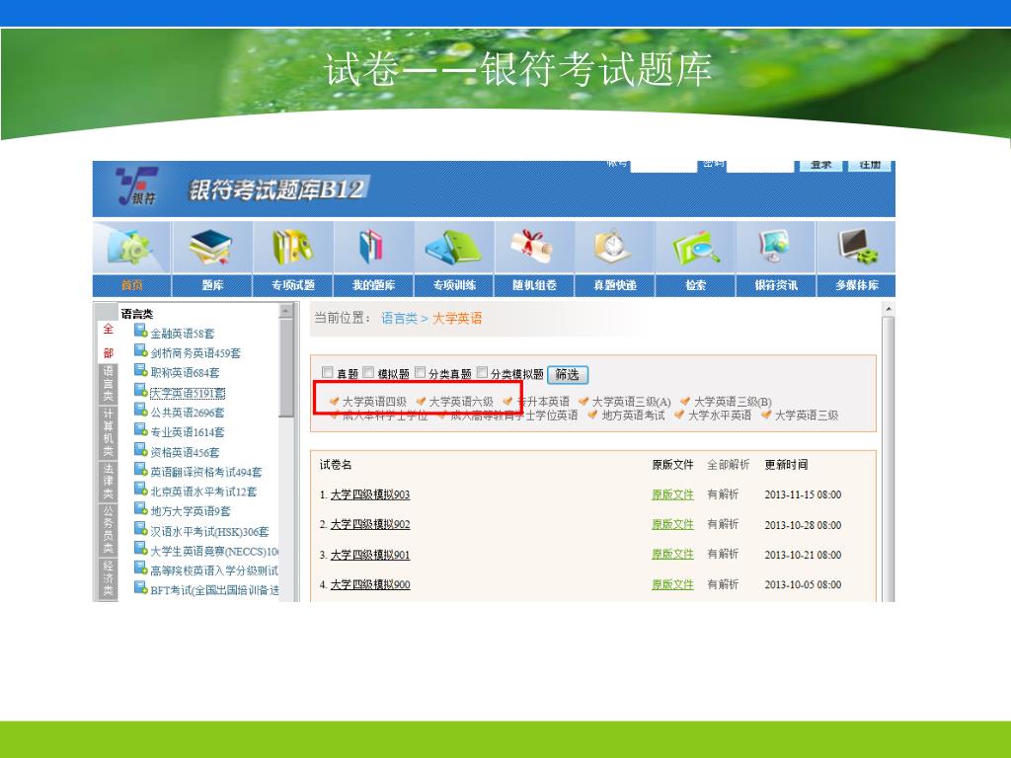1011x758 pixels.
Task: Click the green-blue binder icon above 专项训练
Action: click(x=454, y=248)
